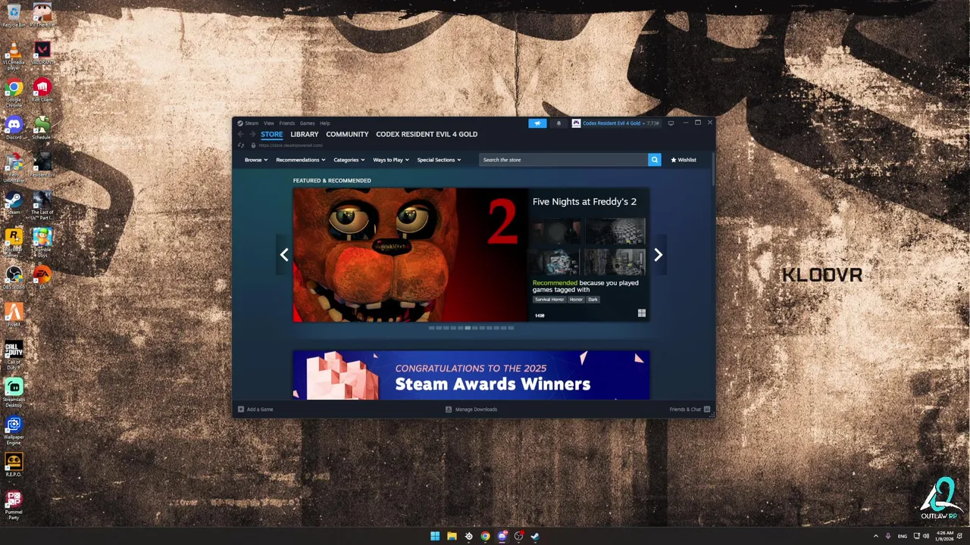Expand the Recommendations dropdown

coord(300,160)
